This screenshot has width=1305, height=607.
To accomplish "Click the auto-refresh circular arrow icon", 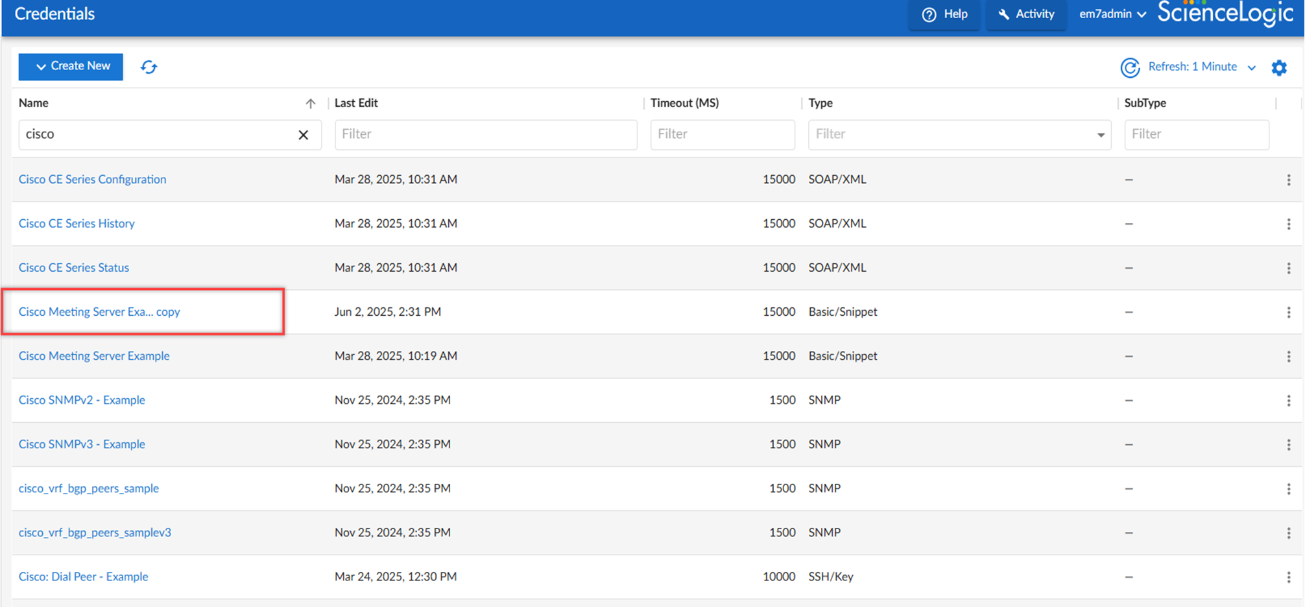I will [1130, 67].
